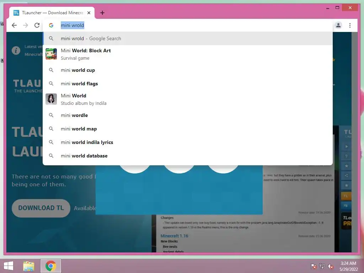The height and width of the screenshot is (273, 364).
Task: Select Mini World album by Indila
Action: pos(188,100)
